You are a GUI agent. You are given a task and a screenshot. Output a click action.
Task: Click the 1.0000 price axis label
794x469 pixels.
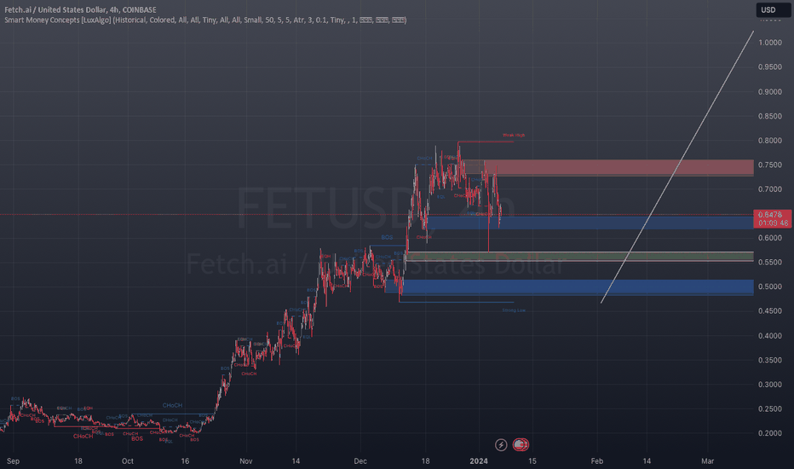click(769, 43)
